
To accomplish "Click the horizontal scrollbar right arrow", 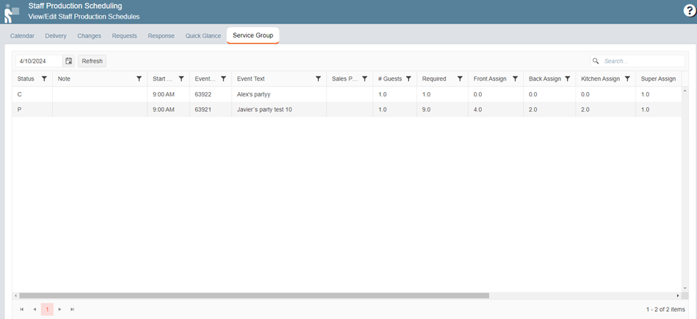I will click(678, 295).
